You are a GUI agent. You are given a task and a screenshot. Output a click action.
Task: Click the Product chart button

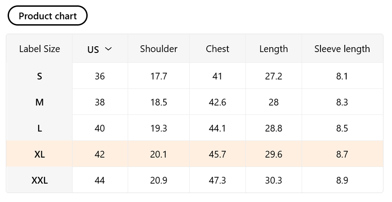coord(48,16)
